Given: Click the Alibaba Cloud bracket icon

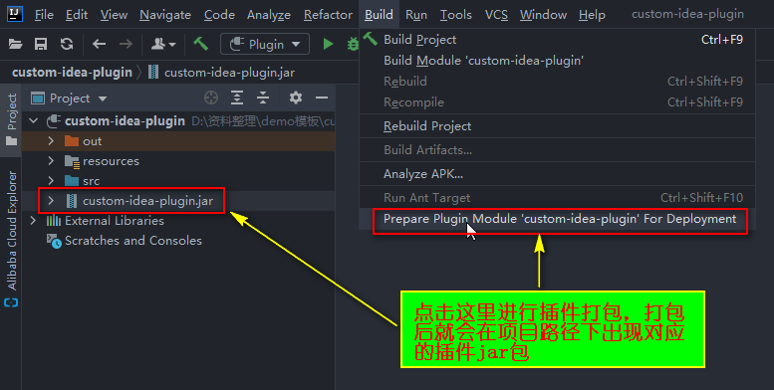Looking at the screenshot, I should click(11, 302).
